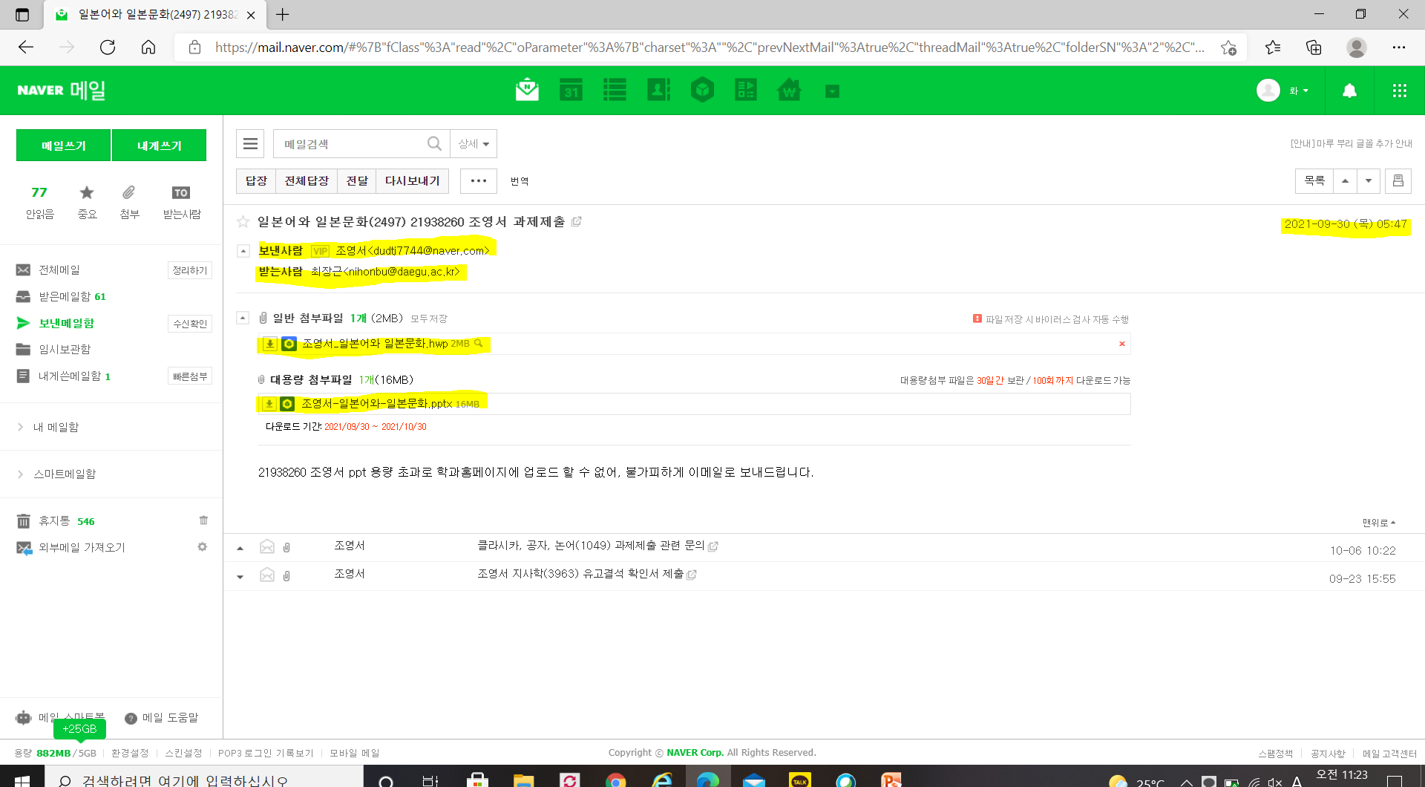Delete the hwp attachment with red X
This screenshot has width=1425, height=787.
1121,344
